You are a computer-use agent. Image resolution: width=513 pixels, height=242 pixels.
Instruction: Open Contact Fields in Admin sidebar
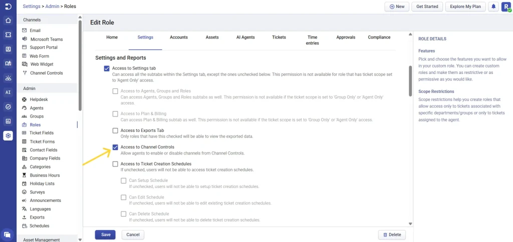[x=44, y=150]
